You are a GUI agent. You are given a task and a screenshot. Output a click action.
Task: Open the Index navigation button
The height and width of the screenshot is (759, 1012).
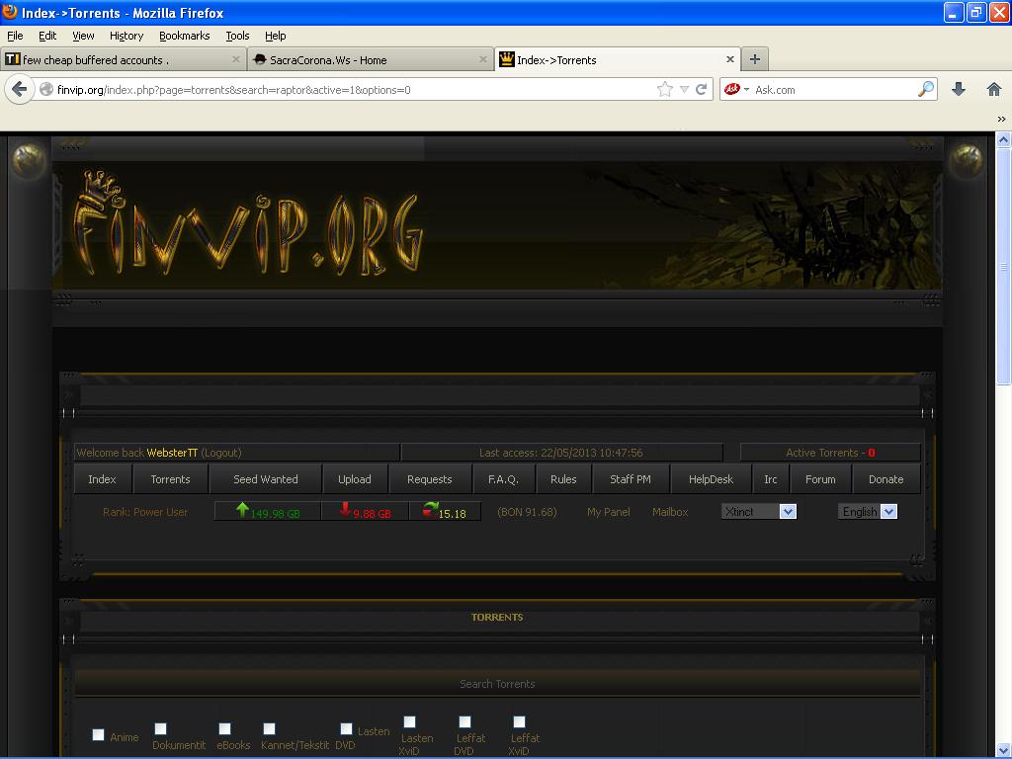coord(102,479)
